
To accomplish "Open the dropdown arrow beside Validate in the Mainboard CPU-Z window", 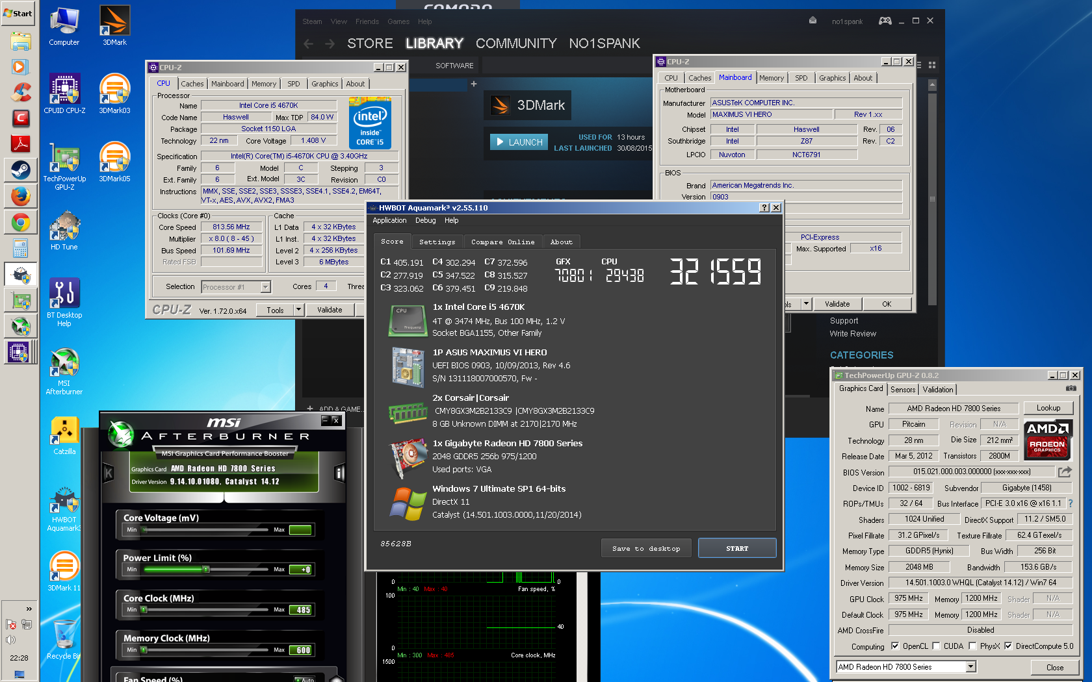I will (x=806, y=303).
